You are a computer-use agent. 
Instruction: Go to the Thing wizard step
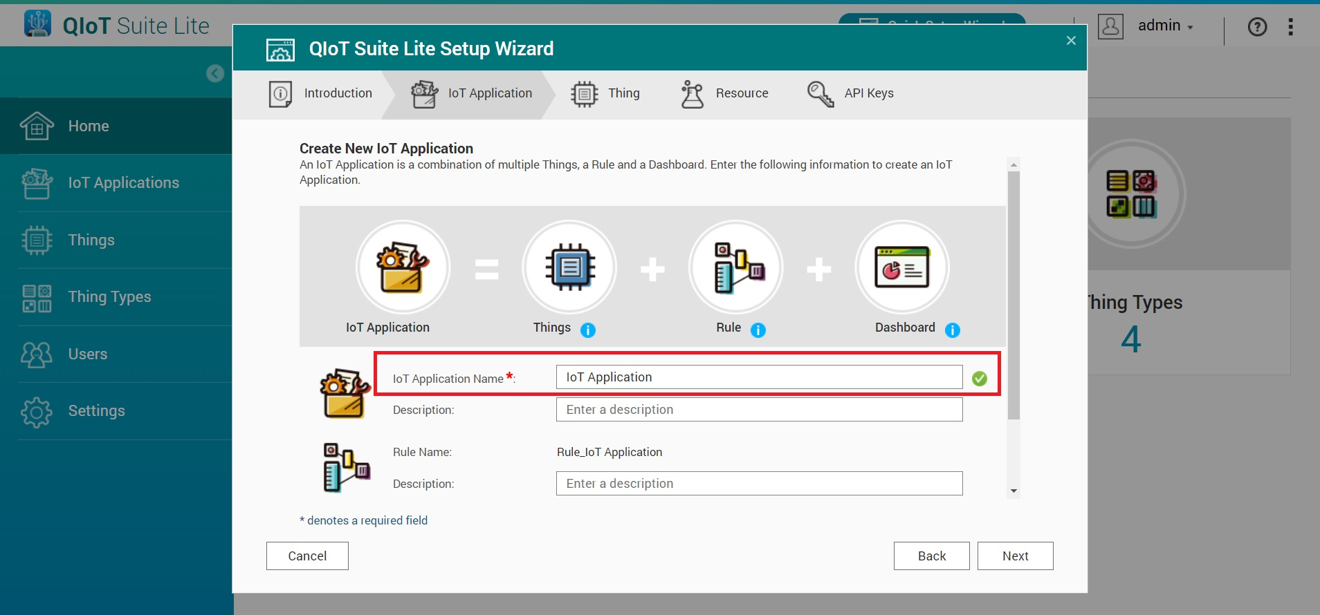tap(606, 93)
